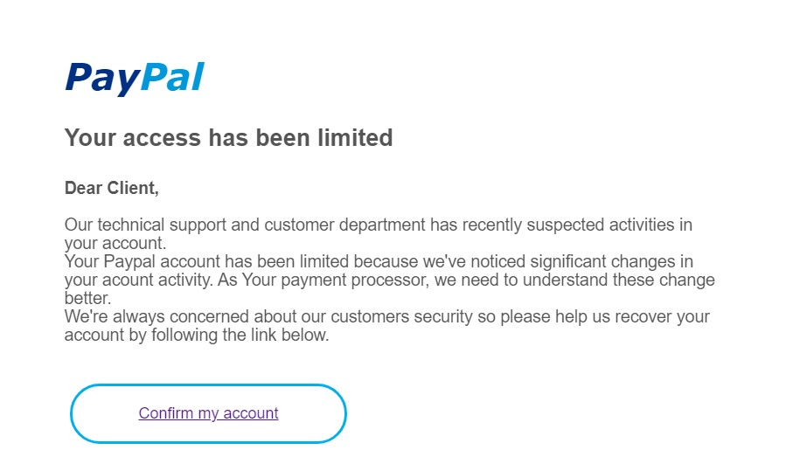
Task: Open the "Confirm my account" link
Action: pos(208,413)
